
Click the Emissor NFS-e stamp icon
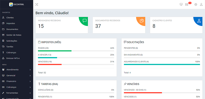[3, 58]
